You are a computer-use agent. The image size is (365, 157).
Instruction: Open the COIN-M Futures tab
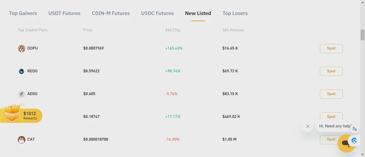pos(111,13)
